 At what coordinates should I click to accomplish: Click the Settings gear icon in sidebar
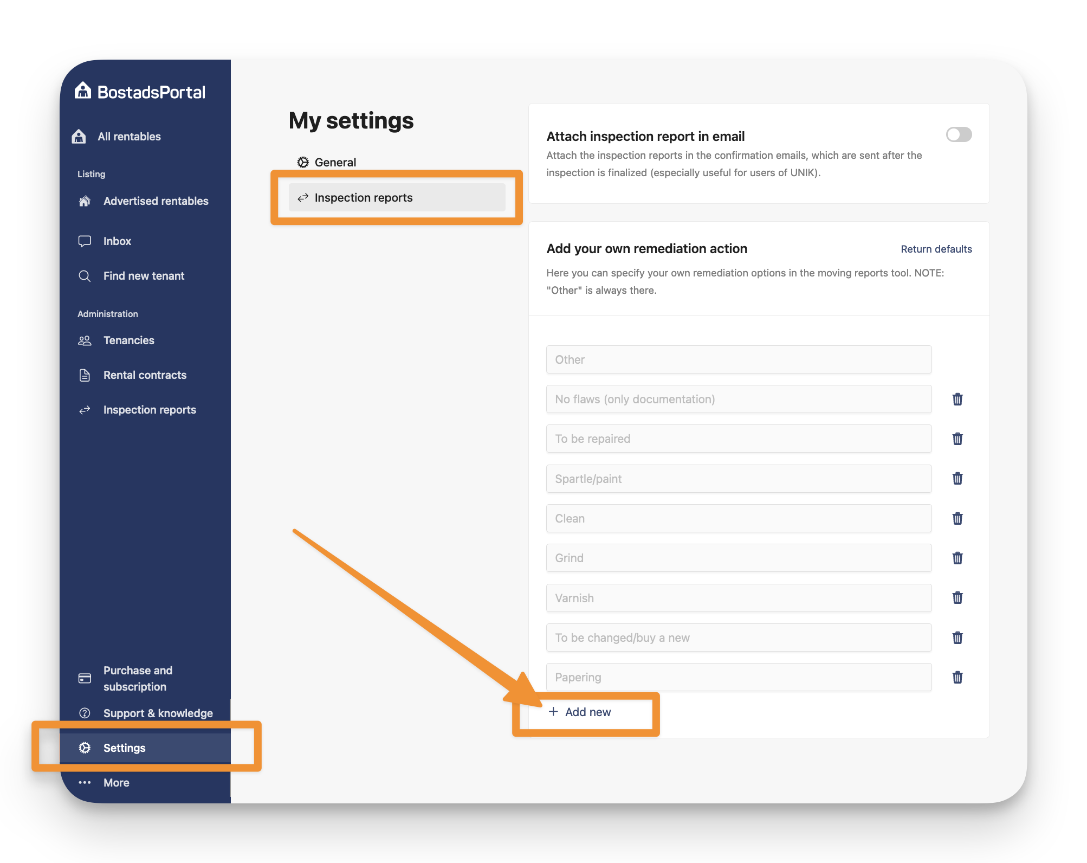85,748
